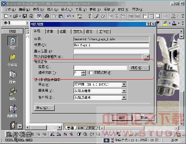Open the 表格(A) menu

(x=95, y=10)
